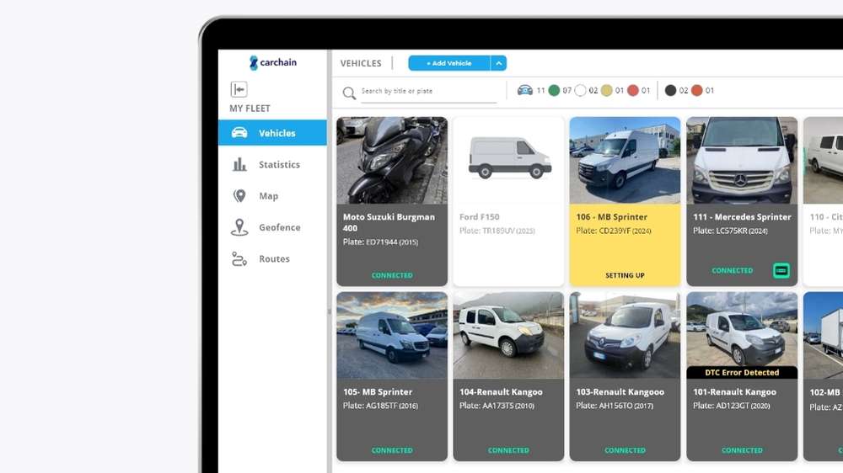Click CONNECTED on 101-Renault Kangoo card
Image resolution: width=843 pixels, height=473 pixels.
[x=742, y=450]
